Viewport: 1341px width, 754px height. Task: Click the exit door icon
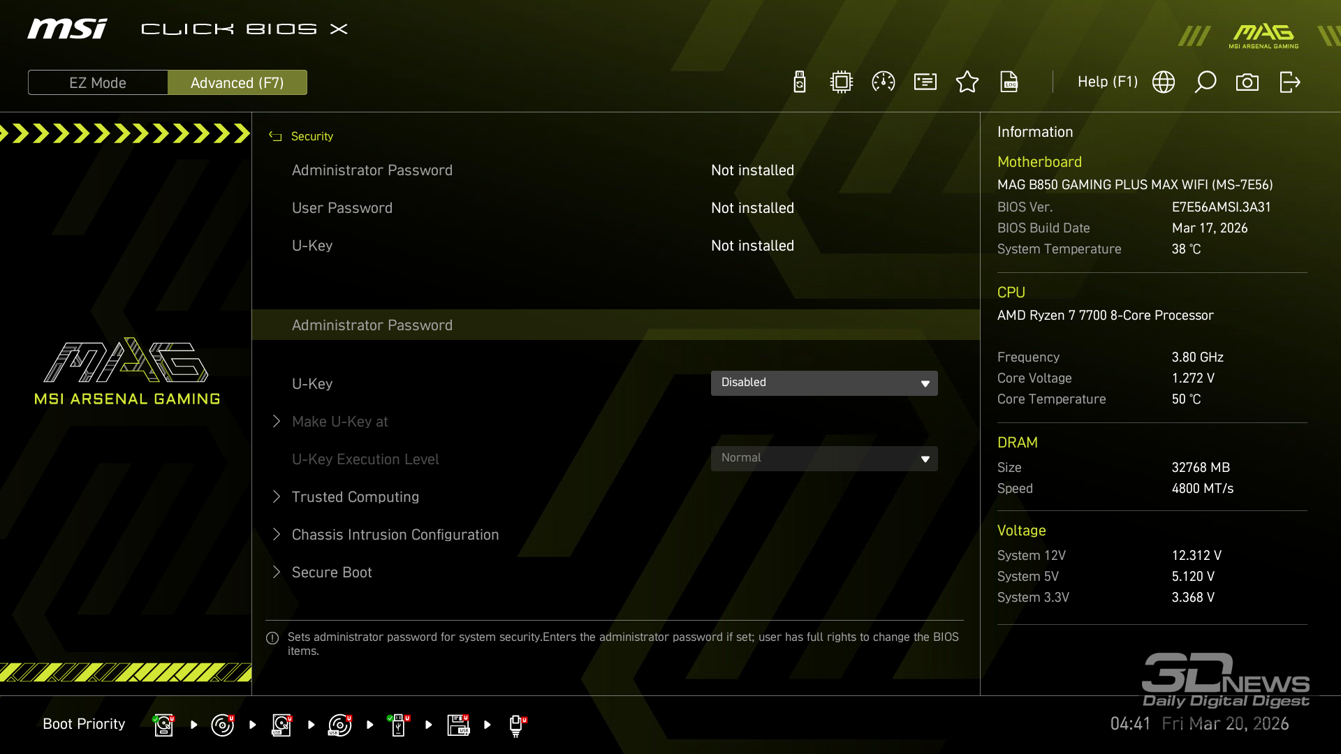point(1289,82)
